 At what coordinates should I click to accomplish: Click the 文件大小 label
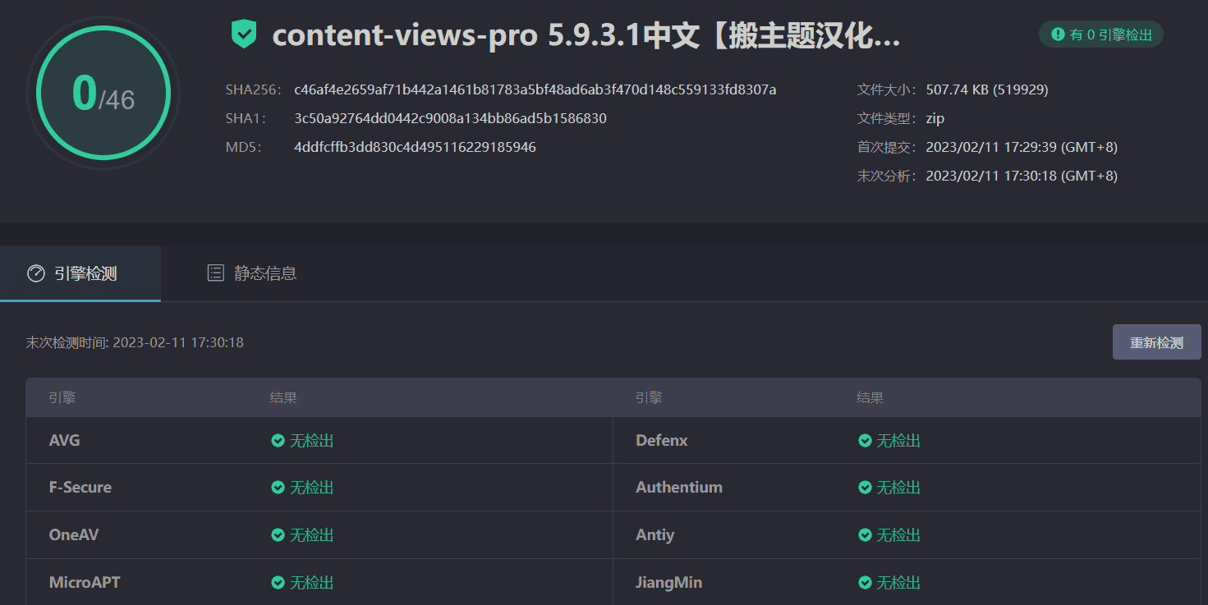click(887, 89)
